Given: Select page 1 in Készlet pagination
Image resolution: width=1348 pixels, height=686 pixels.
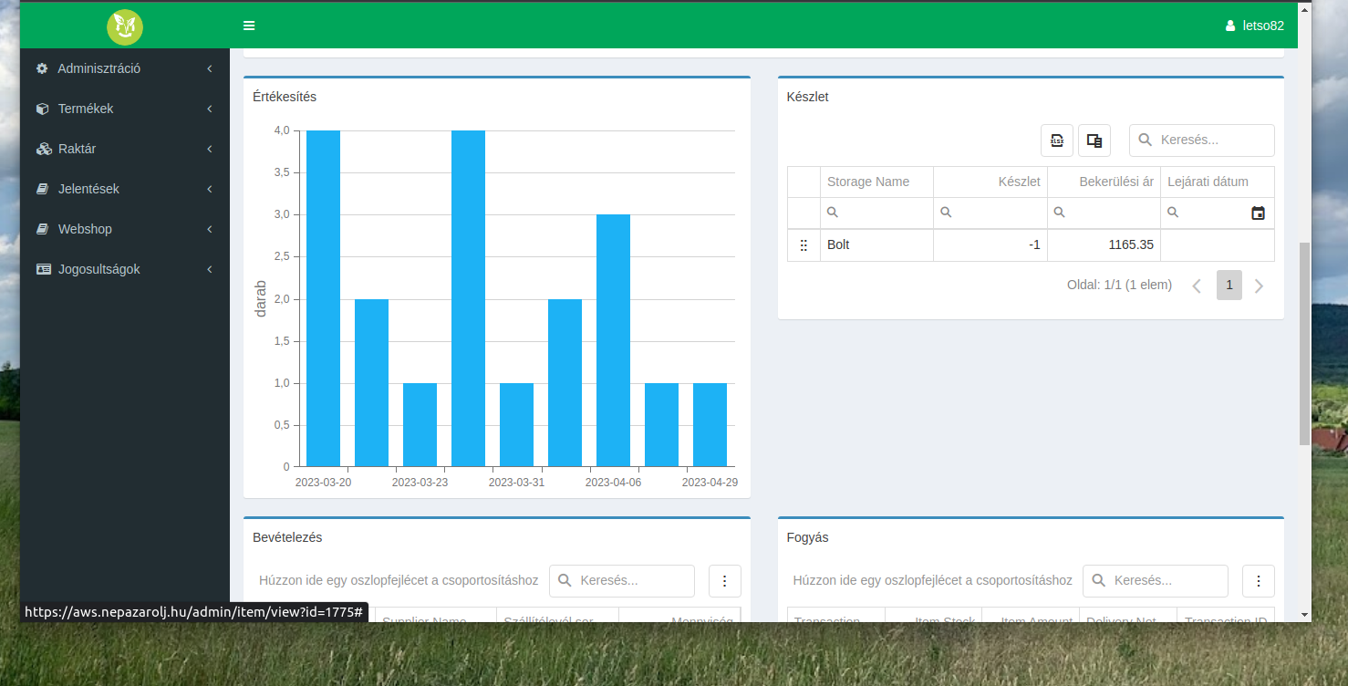Looking at the screenshot, I should point(1229,286).
